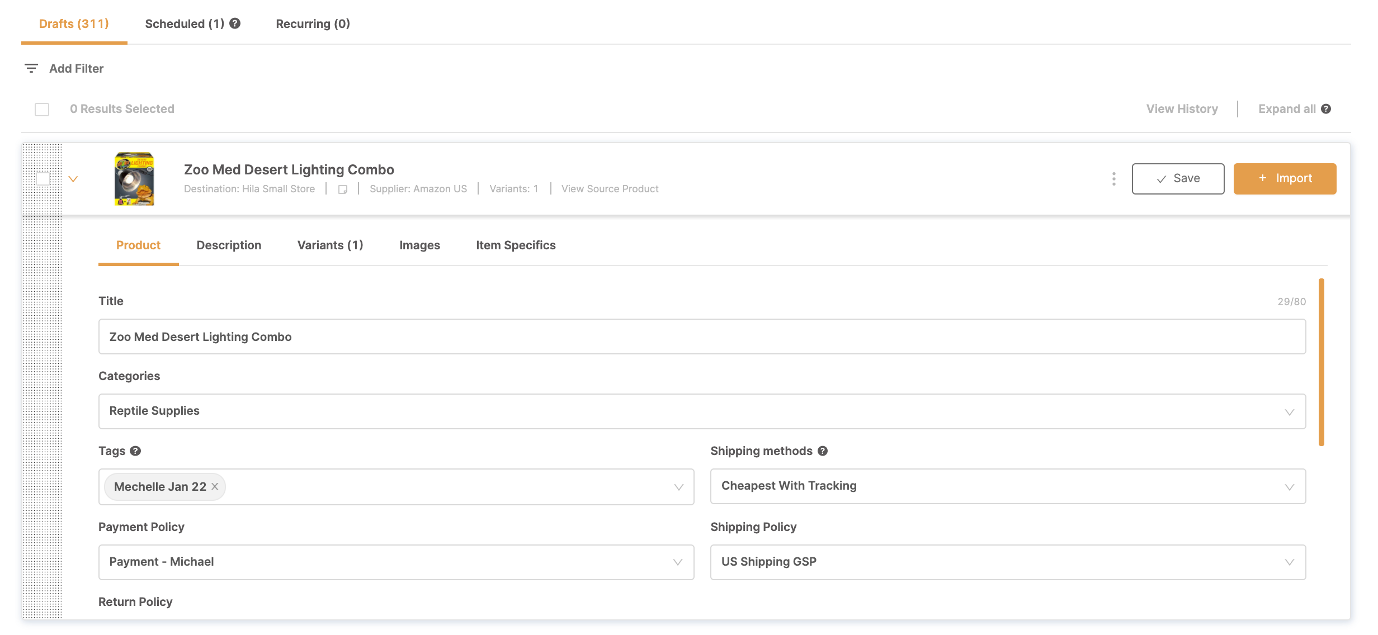Open the Description tab
This screenshot has height=635, width=1378.
coord(229,245)
